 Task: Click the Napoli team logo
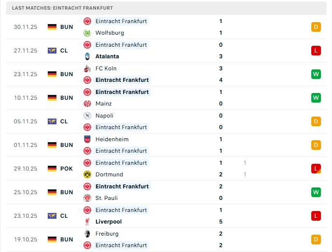coord(87,116)
